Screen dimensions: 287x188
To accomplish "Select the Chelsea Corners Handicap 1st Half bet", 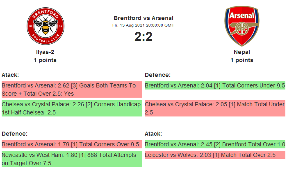I will 71,108.
